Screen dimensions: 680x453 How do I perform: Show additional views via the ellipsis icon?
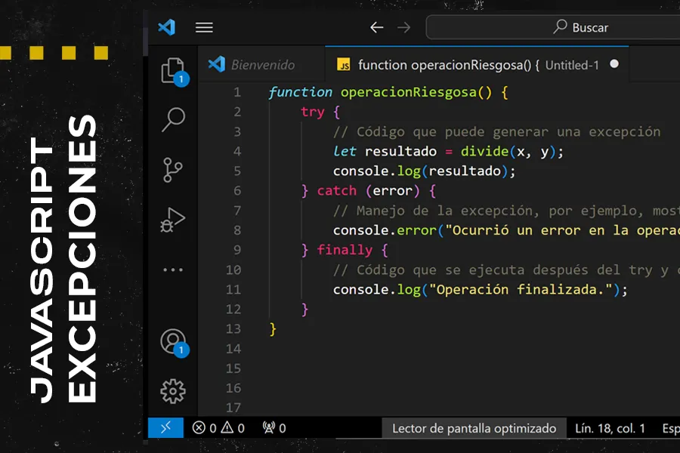point(172,270)
